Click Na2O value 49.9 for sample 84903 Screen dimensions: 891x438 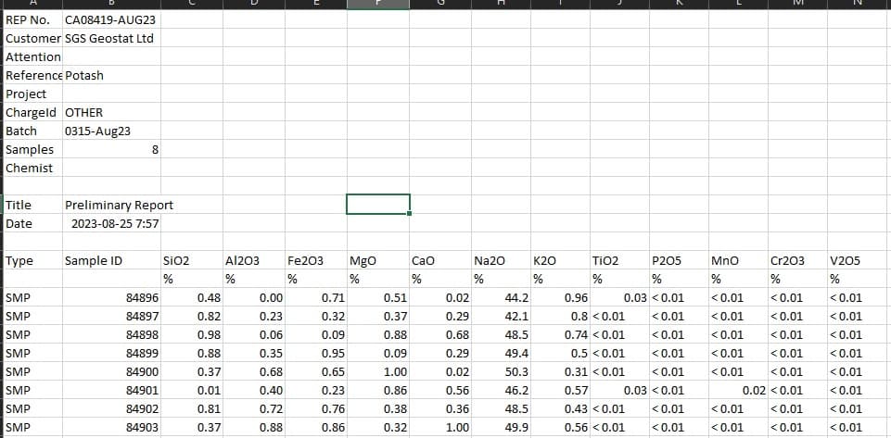pyautogui.click(x=502, y=427)
